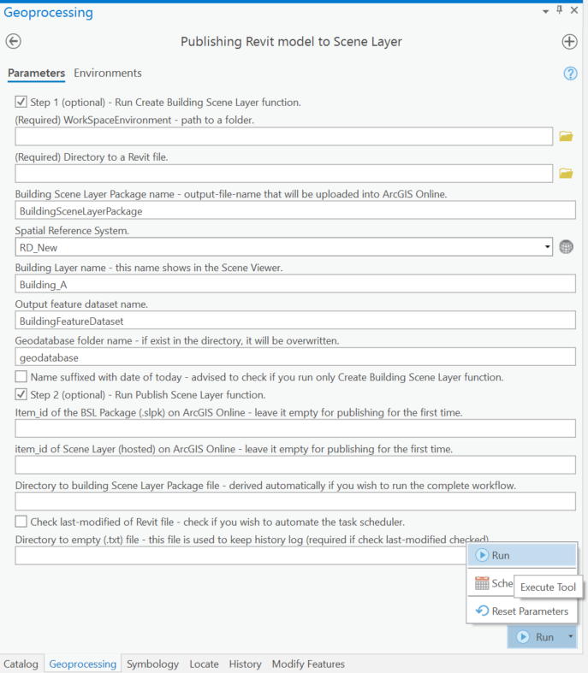Enable name suffixed with today's date
Image resolution: width=588 pixels, height=673 pixels.
(21, 377)
